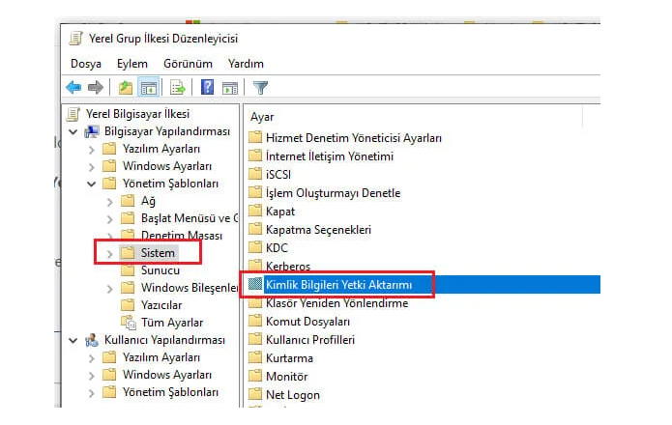
Task: Open the Görünüm menu
Action: (188, 64)
